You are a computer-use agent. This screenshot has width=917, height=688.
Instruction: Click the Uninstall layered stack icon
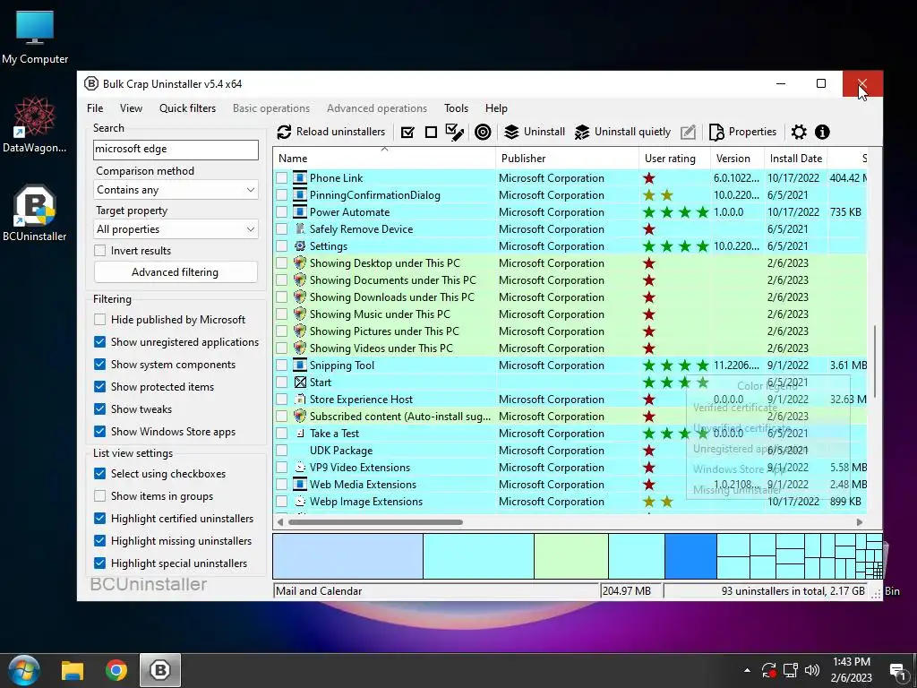[x=511, y=133]
